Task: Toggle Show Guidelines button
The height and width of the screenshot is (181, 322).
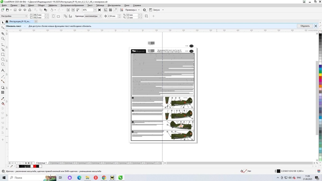Action: [x=116, y=10]
